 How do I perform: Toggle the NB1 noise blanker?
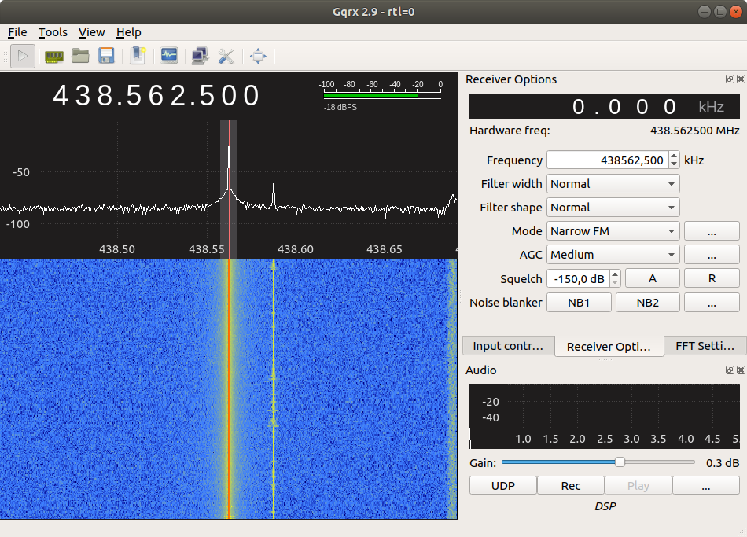(x=579, y=303)
